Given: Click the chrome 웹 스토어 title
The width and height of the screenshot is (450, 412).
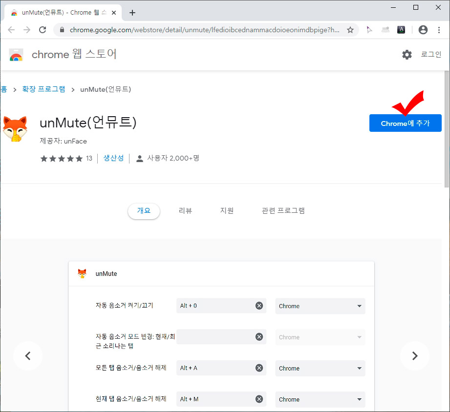Looking at the screenshot, I should click(x=74, y=54).
